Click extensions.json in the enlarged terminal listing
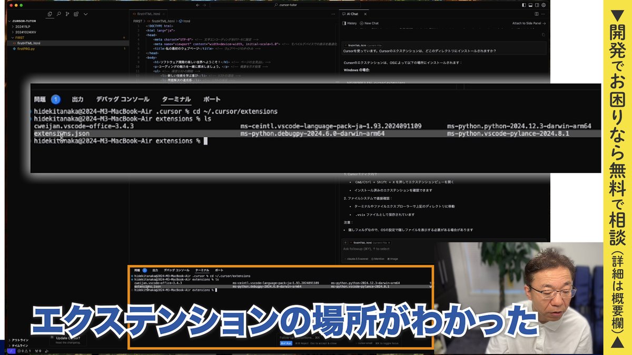 (62, 134)
